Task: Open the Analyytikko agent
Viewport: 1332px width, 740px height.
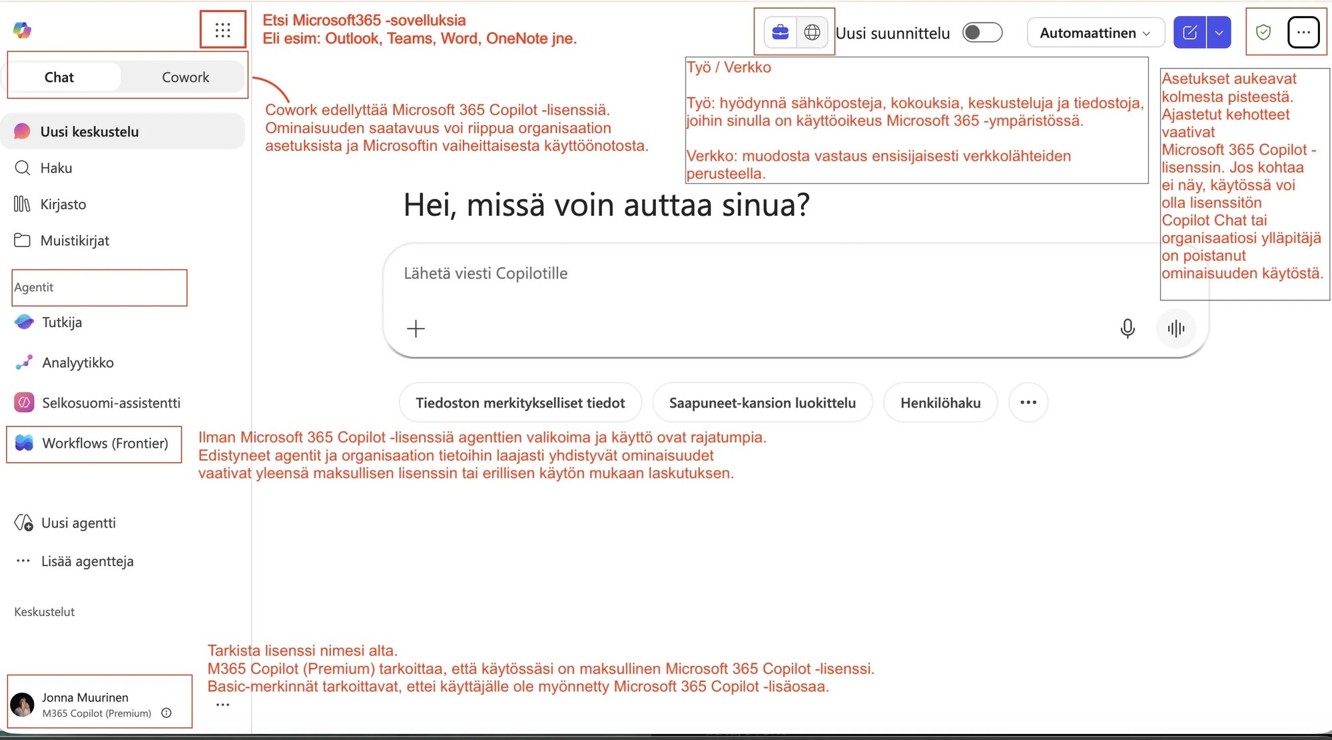Action: pyautogui.click(x=123, y=362)
